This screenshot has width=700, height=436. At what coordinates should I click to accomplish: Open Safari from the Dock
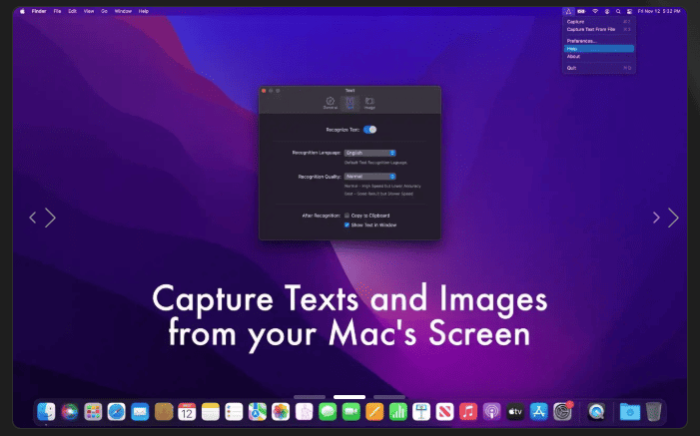(117, 411)
